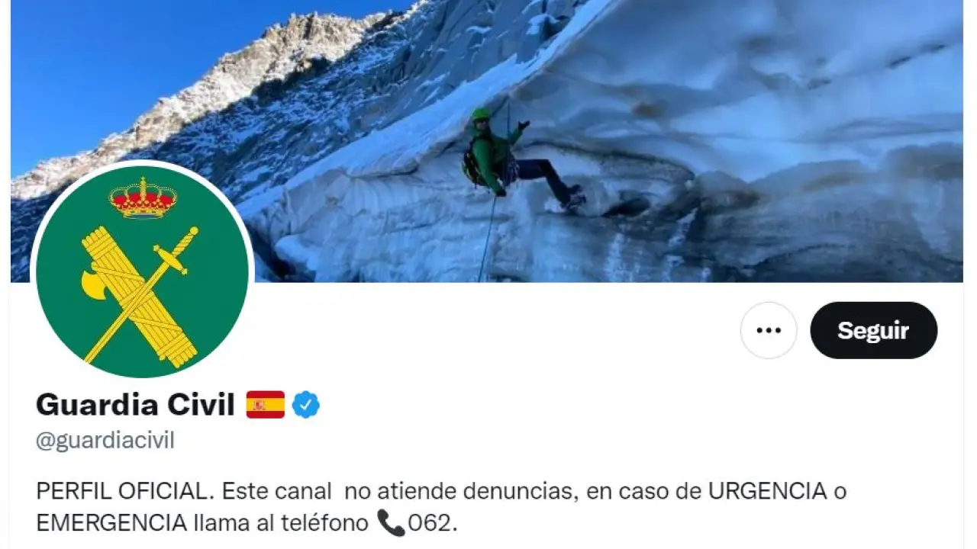Viewport: 977px width, 549px height.
Task: Click the blue verified checkmark badge
Action: pyautogui.click(x=306, y=405)
